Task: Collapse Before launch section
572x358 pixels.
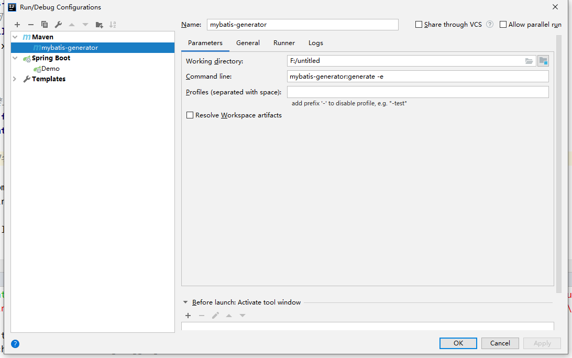Action: point(185,302)
